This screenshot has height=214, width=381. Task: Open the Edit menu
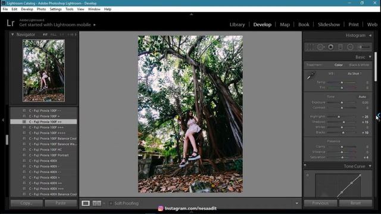tap(14, 9)
